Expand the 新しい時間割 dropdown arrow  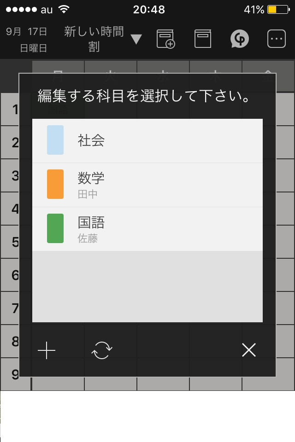coord(136,40)
